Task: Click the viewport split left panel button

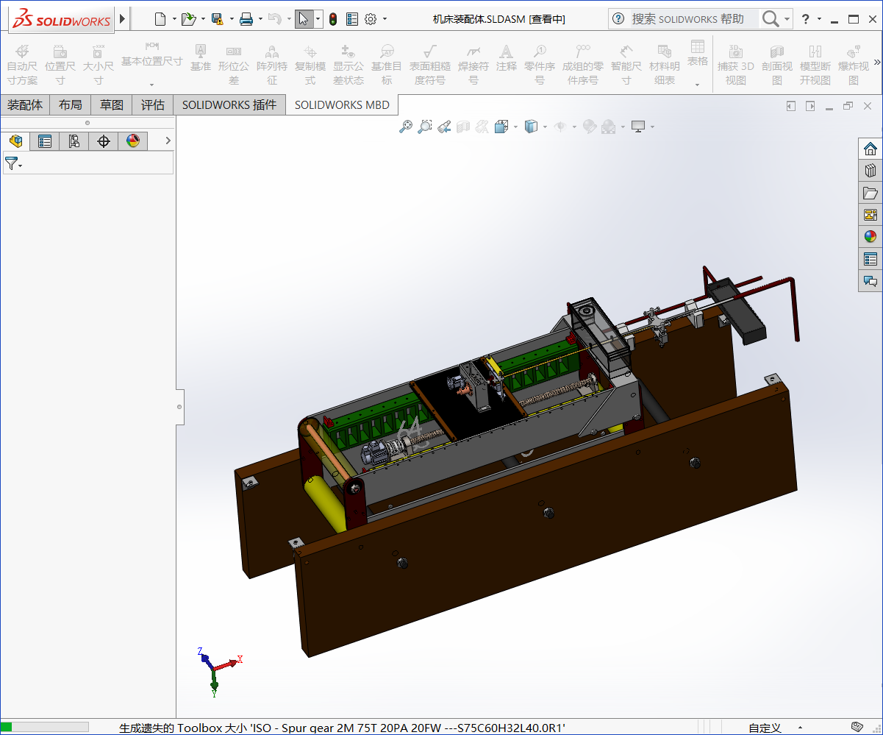Action: pyautogui.click(x=791, y=106)
